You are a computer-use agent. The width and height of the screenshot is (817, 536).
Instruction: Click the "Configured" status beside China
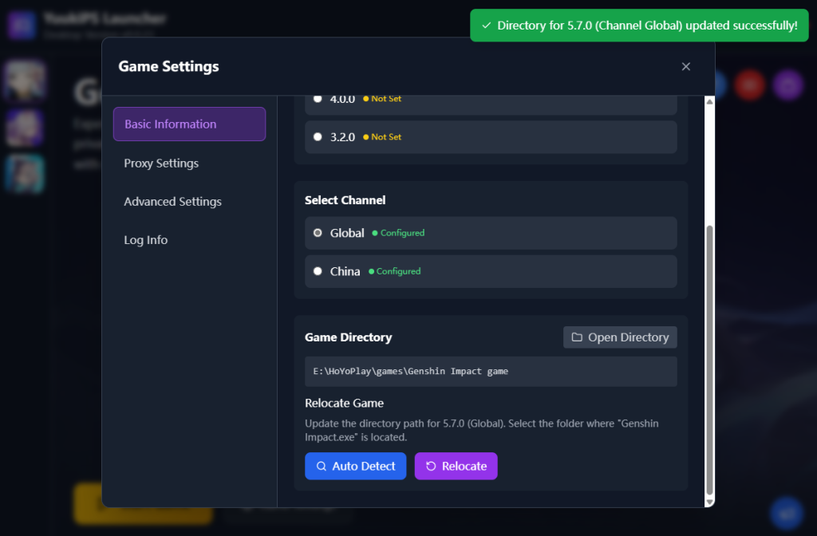click(x=394, y=271)
